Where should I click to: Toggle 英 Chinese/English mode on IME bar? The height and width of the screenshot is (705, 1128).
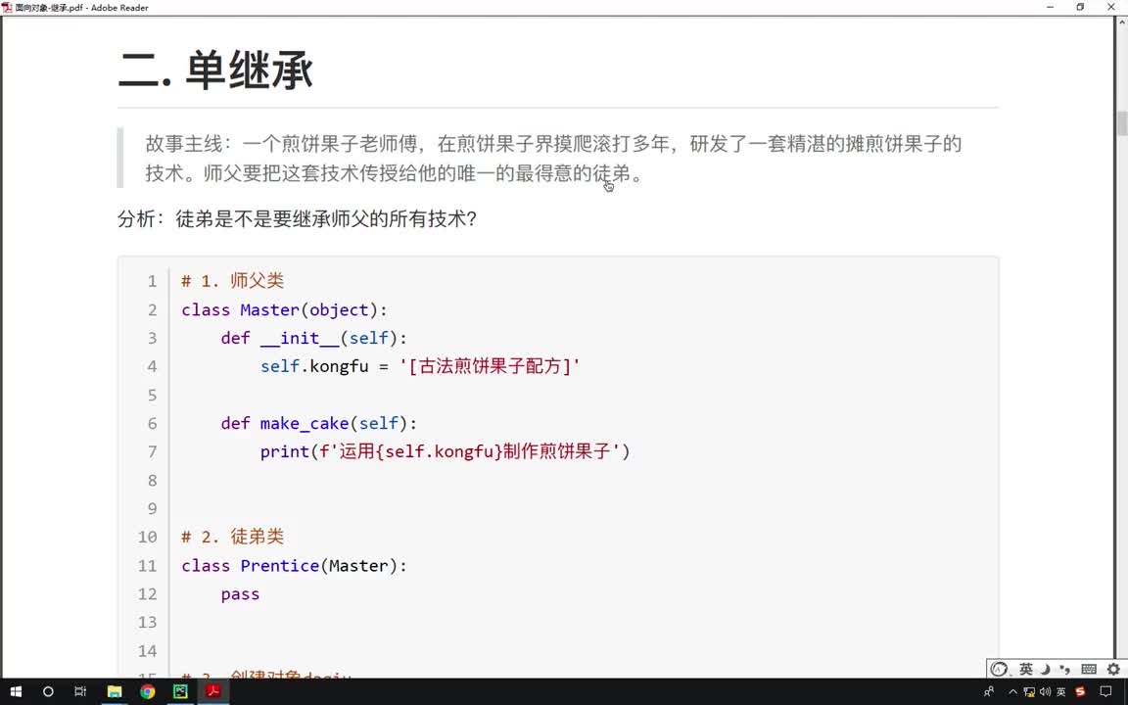(1026, 669)
